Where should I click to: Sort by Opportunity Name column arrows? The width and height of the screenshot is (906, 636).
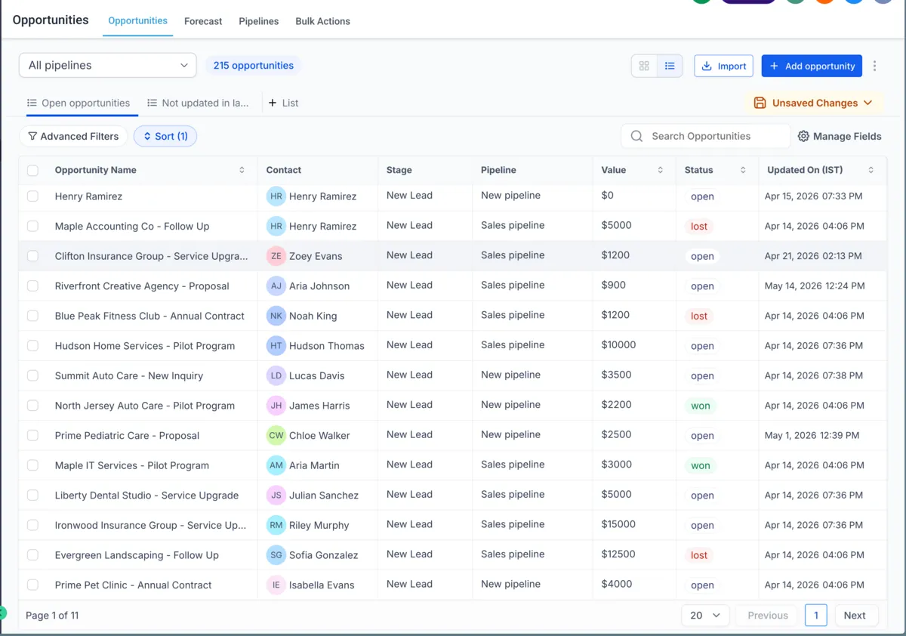(x=242, y=170)
